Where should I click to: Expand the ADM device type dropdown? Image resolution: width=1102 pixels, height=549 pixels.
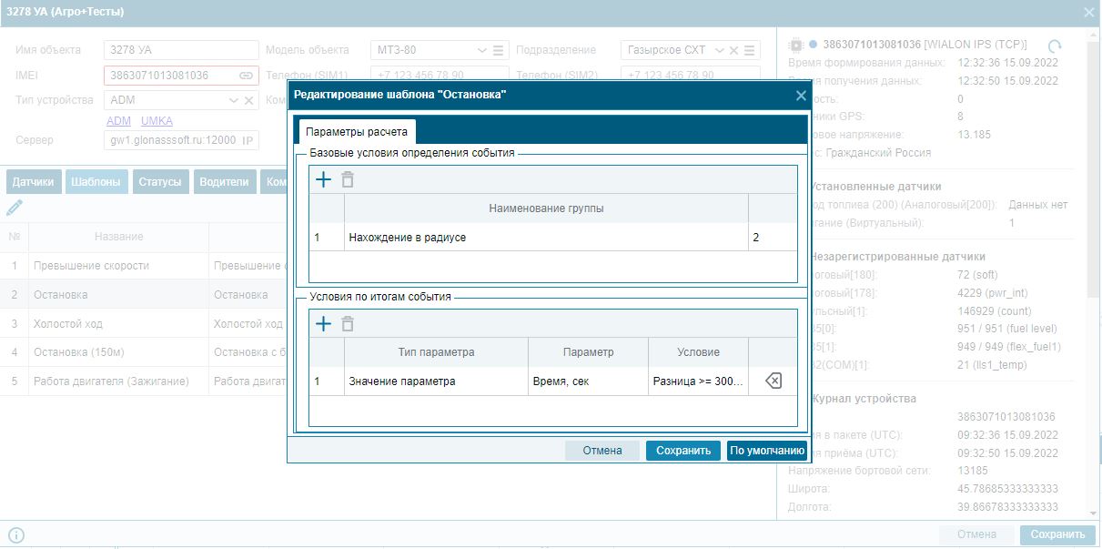point(234,100)
